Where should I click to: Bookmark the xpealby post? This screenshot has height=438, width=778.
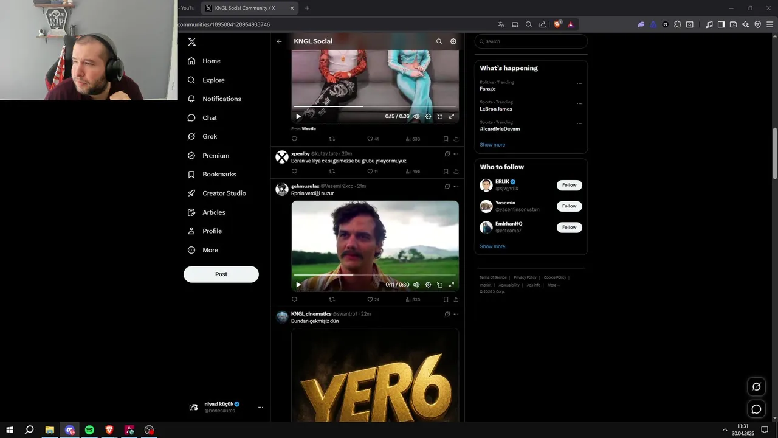(446, 172)
